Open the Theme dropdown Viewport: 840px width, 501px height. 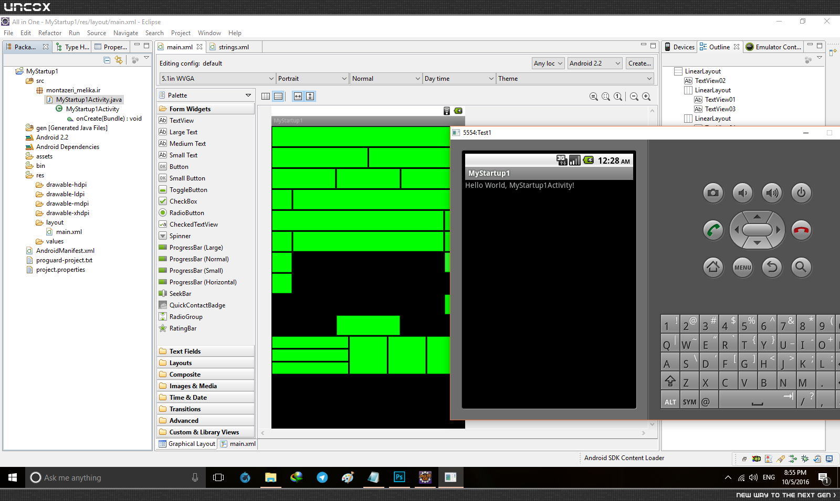pos(575,79)
